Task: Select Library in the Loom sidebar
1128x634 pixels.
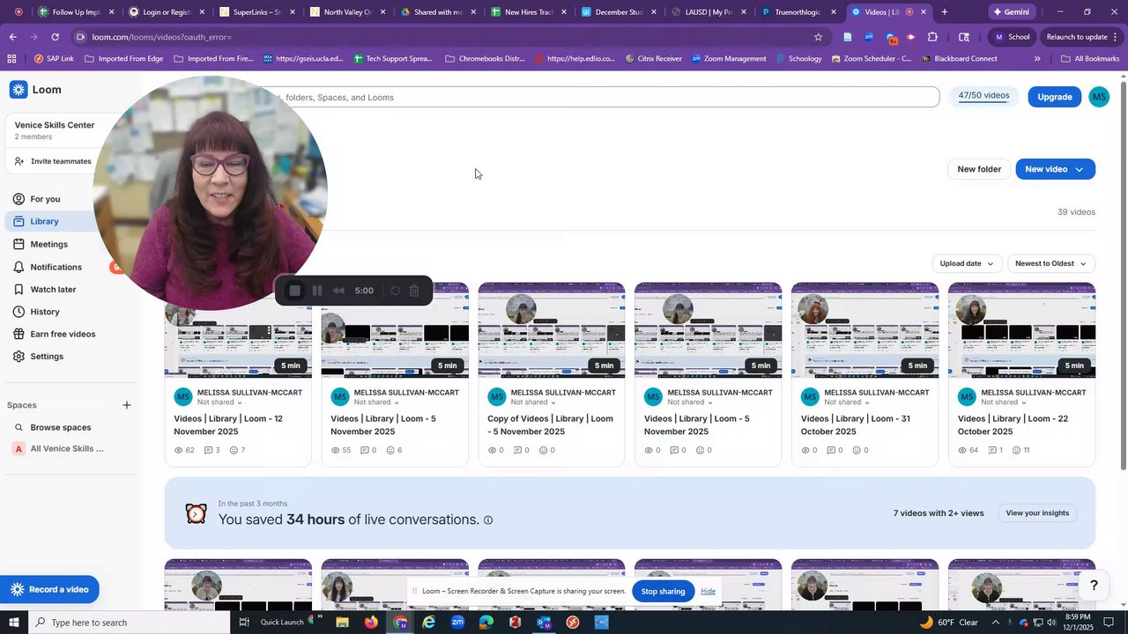Action: point(44,221)
